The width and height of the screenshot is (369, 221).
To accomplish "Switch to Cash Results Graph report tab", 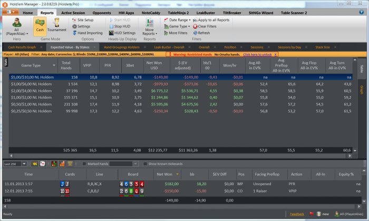I will (22, 47).
